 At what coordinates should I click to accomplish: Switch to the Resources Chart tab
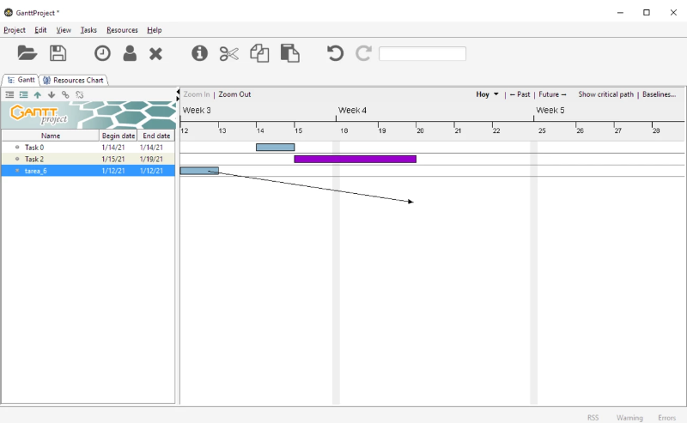(74, 80)
